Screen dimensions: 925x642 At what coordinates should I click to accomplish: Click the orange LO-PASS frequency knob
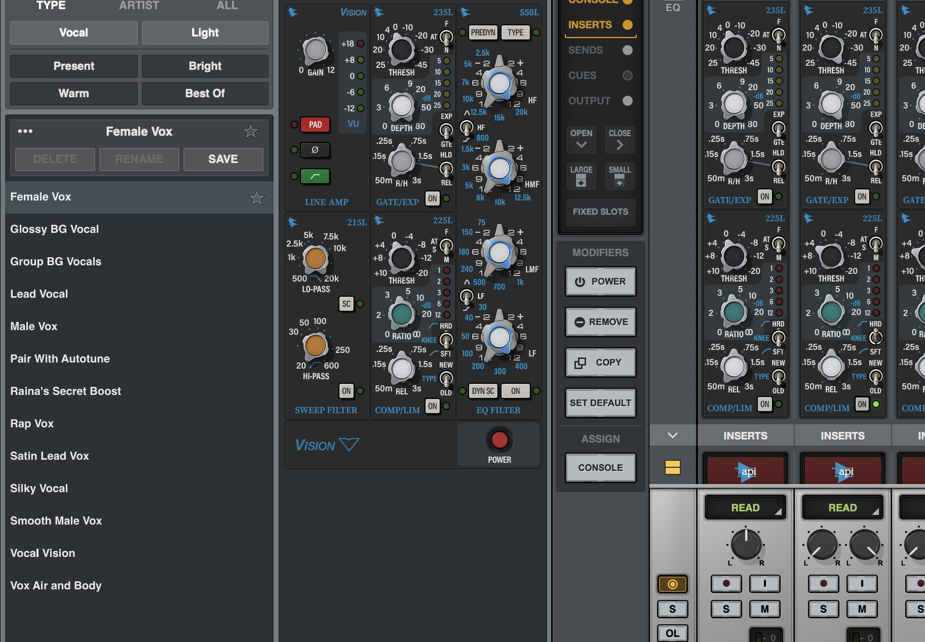[x=315, y=259]
